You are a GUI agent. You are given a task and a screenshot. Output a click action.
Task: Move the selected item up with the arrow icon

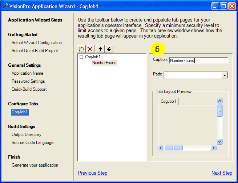[x=100, y=49]
